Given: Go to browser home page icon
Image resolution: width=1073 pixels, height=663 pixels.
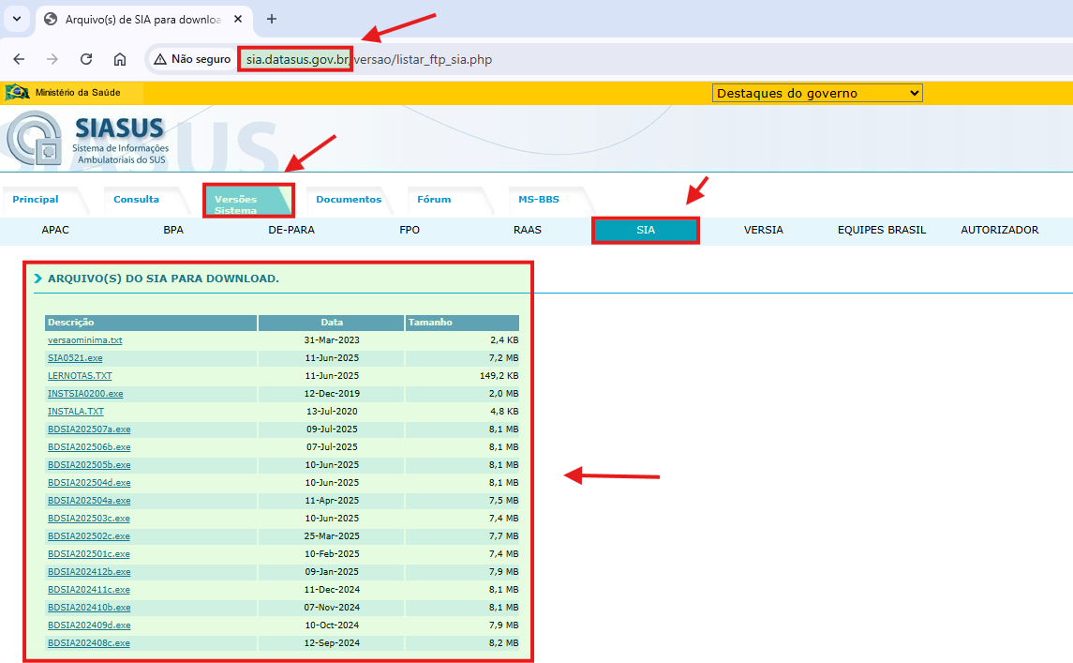Looking at the screenshot, I should click(x=120, y=59).
